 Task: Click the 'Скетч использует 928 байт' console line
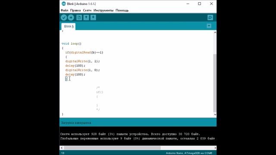tap(130, 134)
